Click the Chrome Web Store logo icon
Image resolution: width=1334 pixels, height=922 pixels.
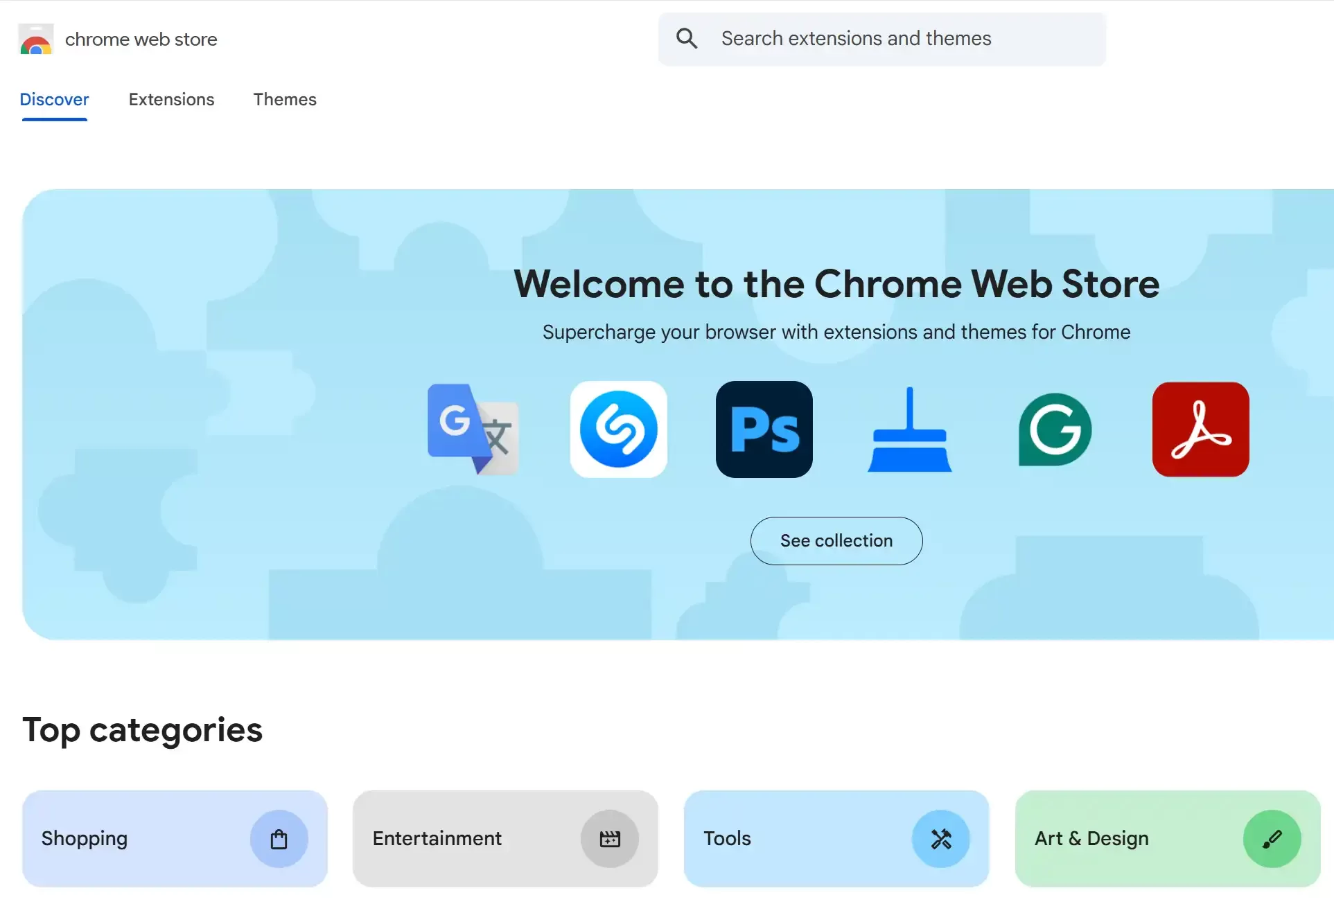(36, 39)
